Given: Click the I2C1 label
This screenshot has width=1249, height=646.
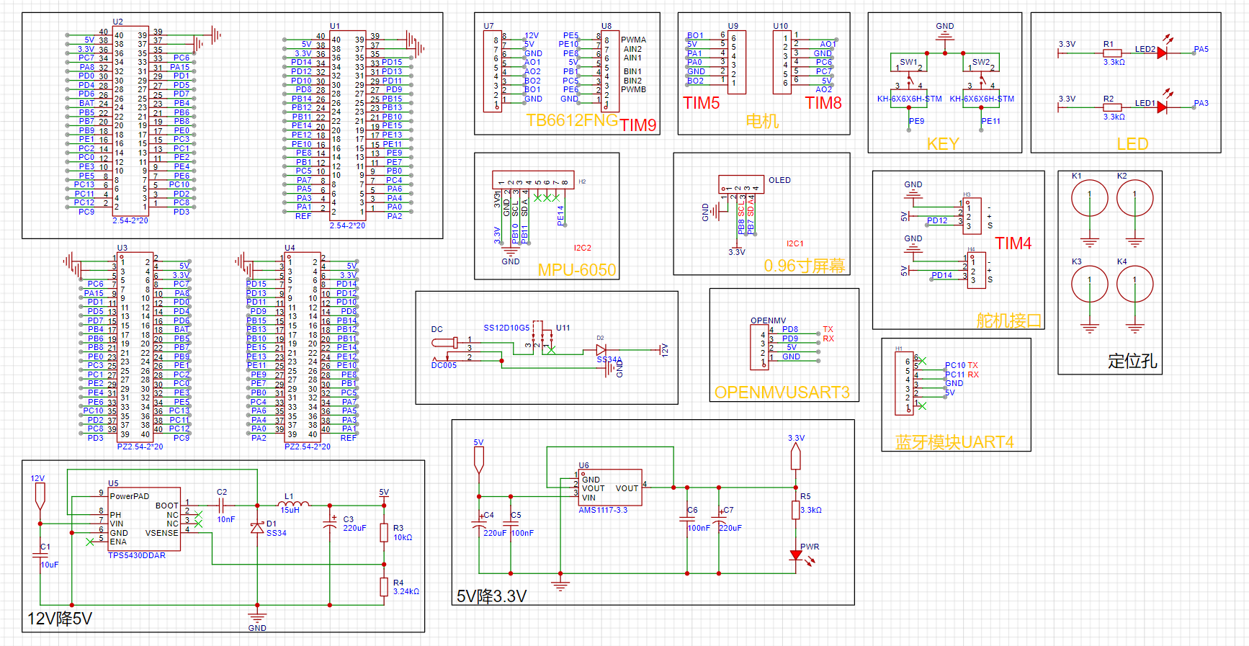Looking at the screenshot, I should pyautogui.click(x=795, y=243).
